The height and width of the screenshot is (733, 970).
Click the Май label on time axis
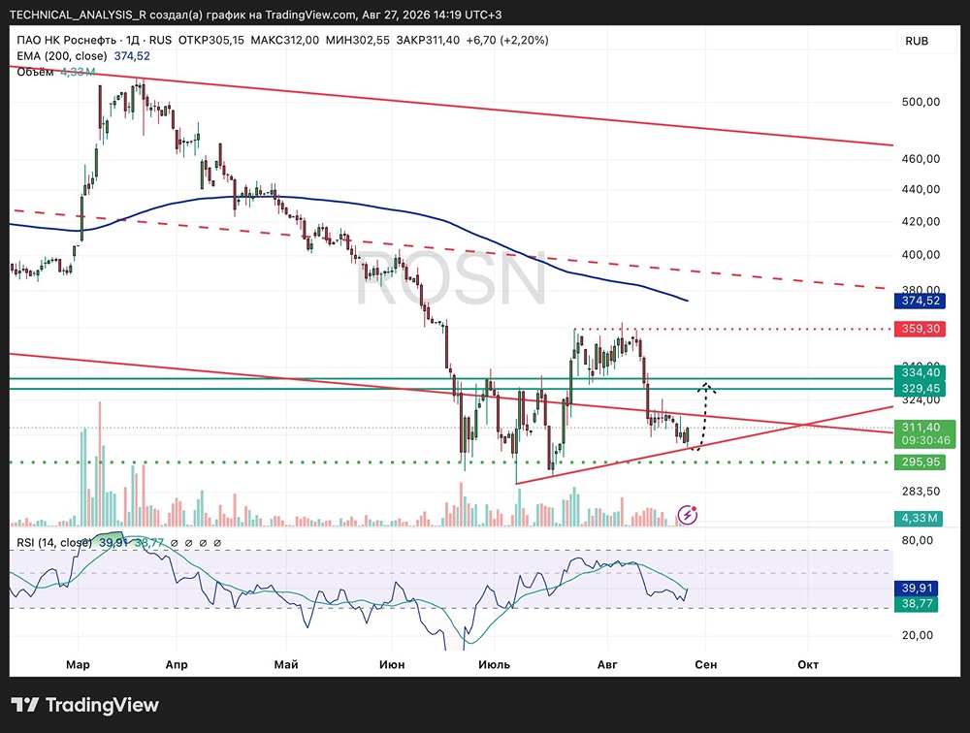click(x=286, y=665)
